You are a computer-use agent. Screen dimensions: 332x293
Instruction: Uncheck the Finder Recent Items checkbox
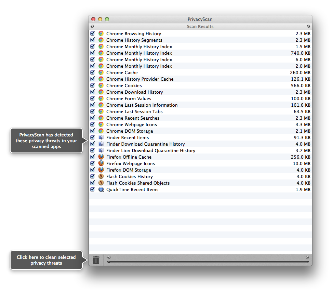click(93, 137)
